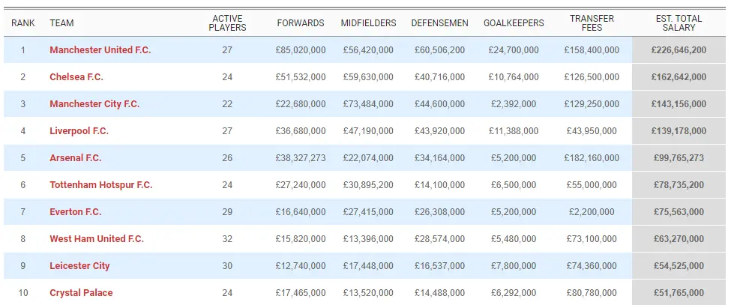The height and width of the screenshot is (305, 731).
Task: Open the Tottenham Hotspur F.C. link
Action: coord(100,185)
